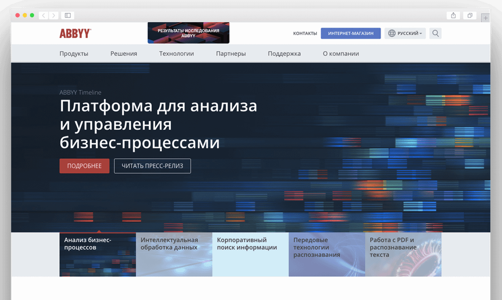Screen dimensions: 502x300
Task: Open a new tab with plus button
Action: point(485,18)
